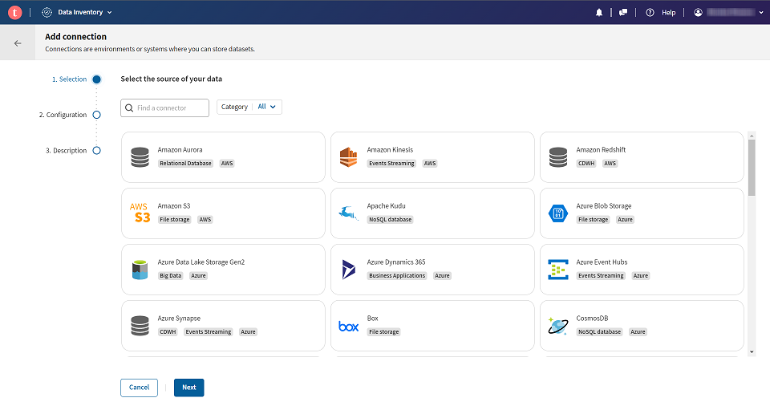Go to the Selection step circle
The height and width of the screenshot is (406, 770).
coord(96,79)
